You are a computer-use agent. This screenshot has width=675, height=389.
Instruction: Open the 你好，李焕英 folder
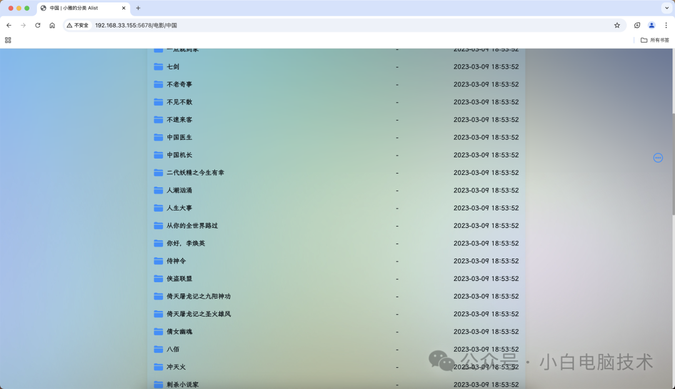(187, 244)
